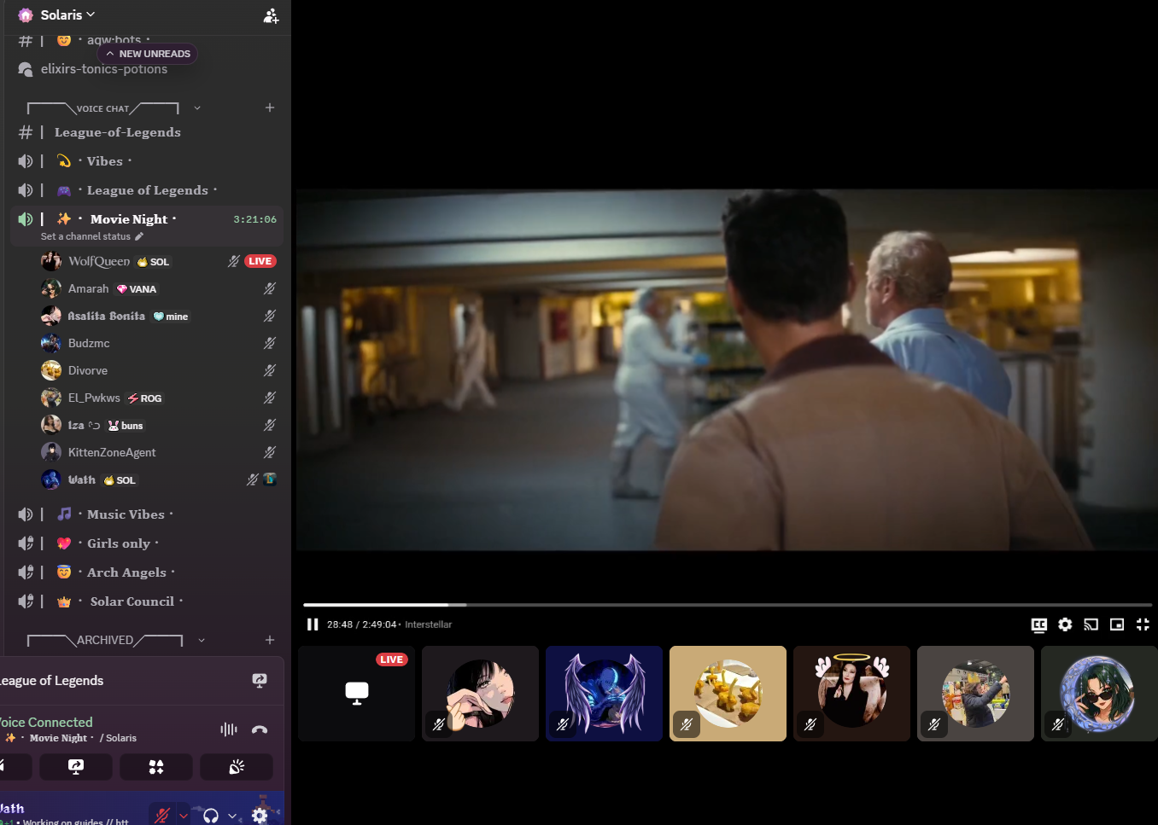Select the market photo avatar tile
Screen dimensions: 1158x825
pos(976,694)
